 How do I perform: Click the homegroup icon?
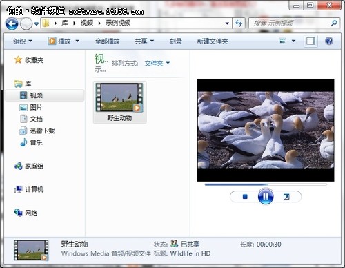18,166
